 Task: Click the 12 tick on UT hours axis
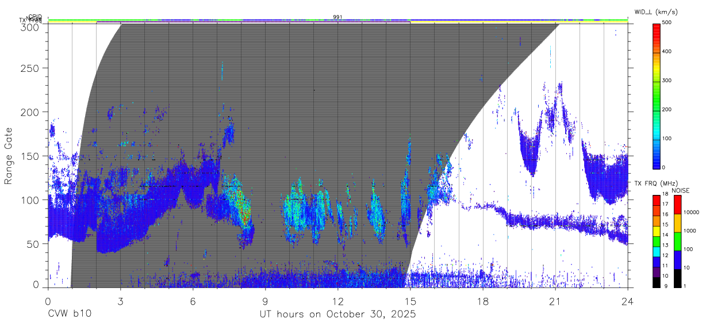pos(337,301)
